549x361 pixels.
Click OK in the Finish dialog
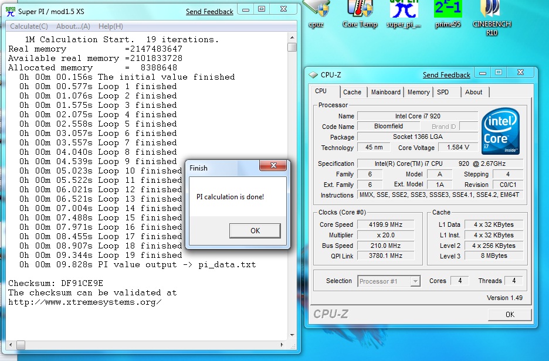click(255, 231)
